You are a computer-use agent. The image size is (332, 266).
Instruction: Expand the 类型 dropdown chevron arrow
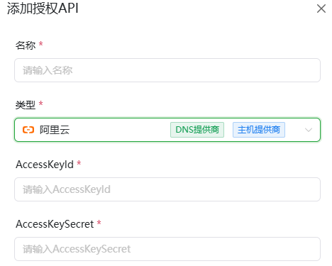point(309,130)
